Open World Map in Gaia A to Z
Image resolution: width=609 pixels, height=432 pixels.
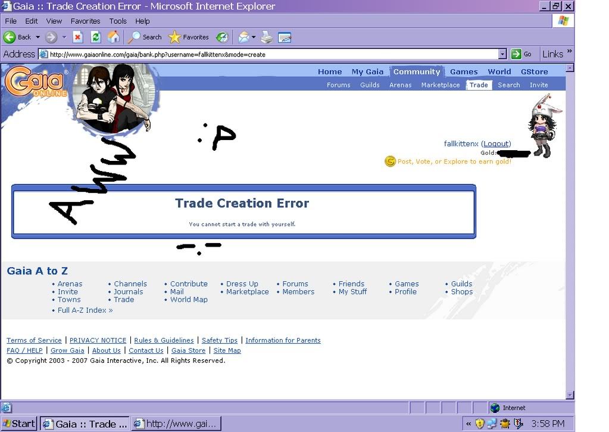click(x=189, y=299)
